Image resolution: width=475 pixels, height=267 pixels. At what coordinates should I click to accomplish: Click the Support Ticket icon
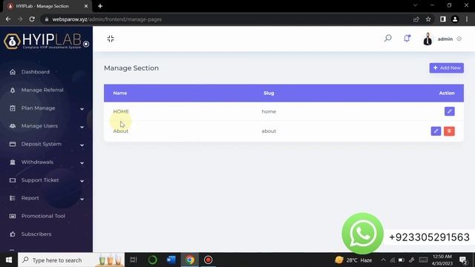point(13,180)
